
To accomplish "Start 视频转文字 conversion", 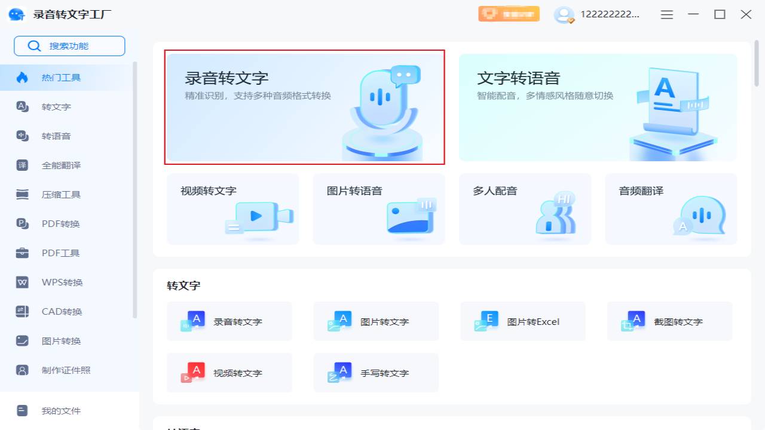I will tap(232, 208).
